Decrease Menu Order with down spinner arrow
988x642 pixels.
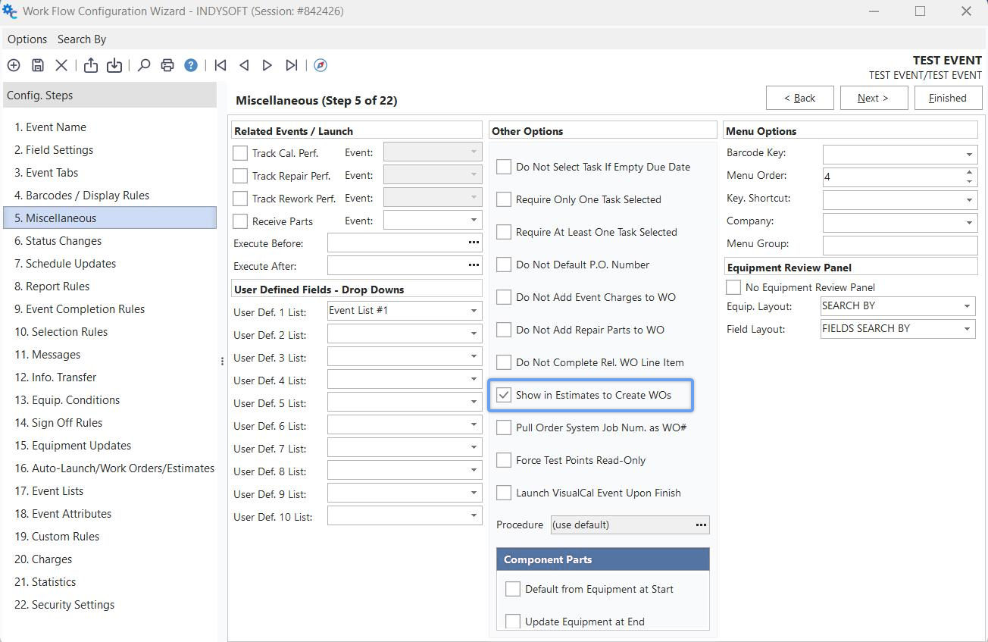tap(969, 181)
